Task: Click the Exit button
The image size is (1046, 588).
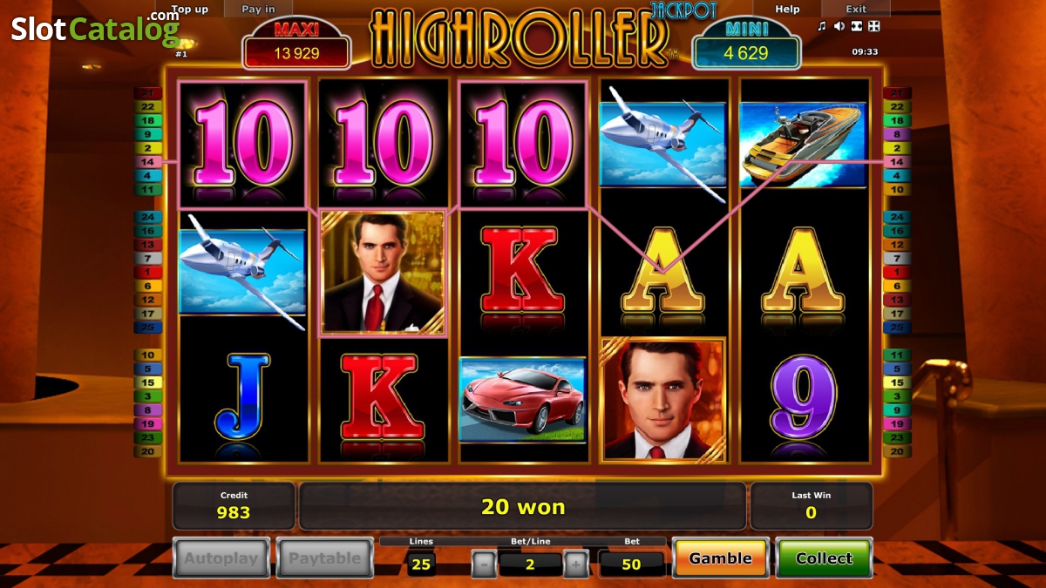Action: point(856,10)
